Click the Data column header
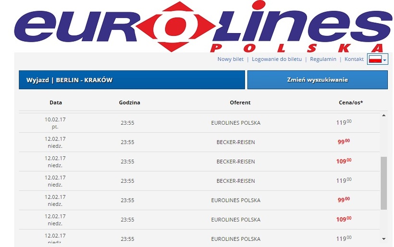 click(x=56, y=103)
